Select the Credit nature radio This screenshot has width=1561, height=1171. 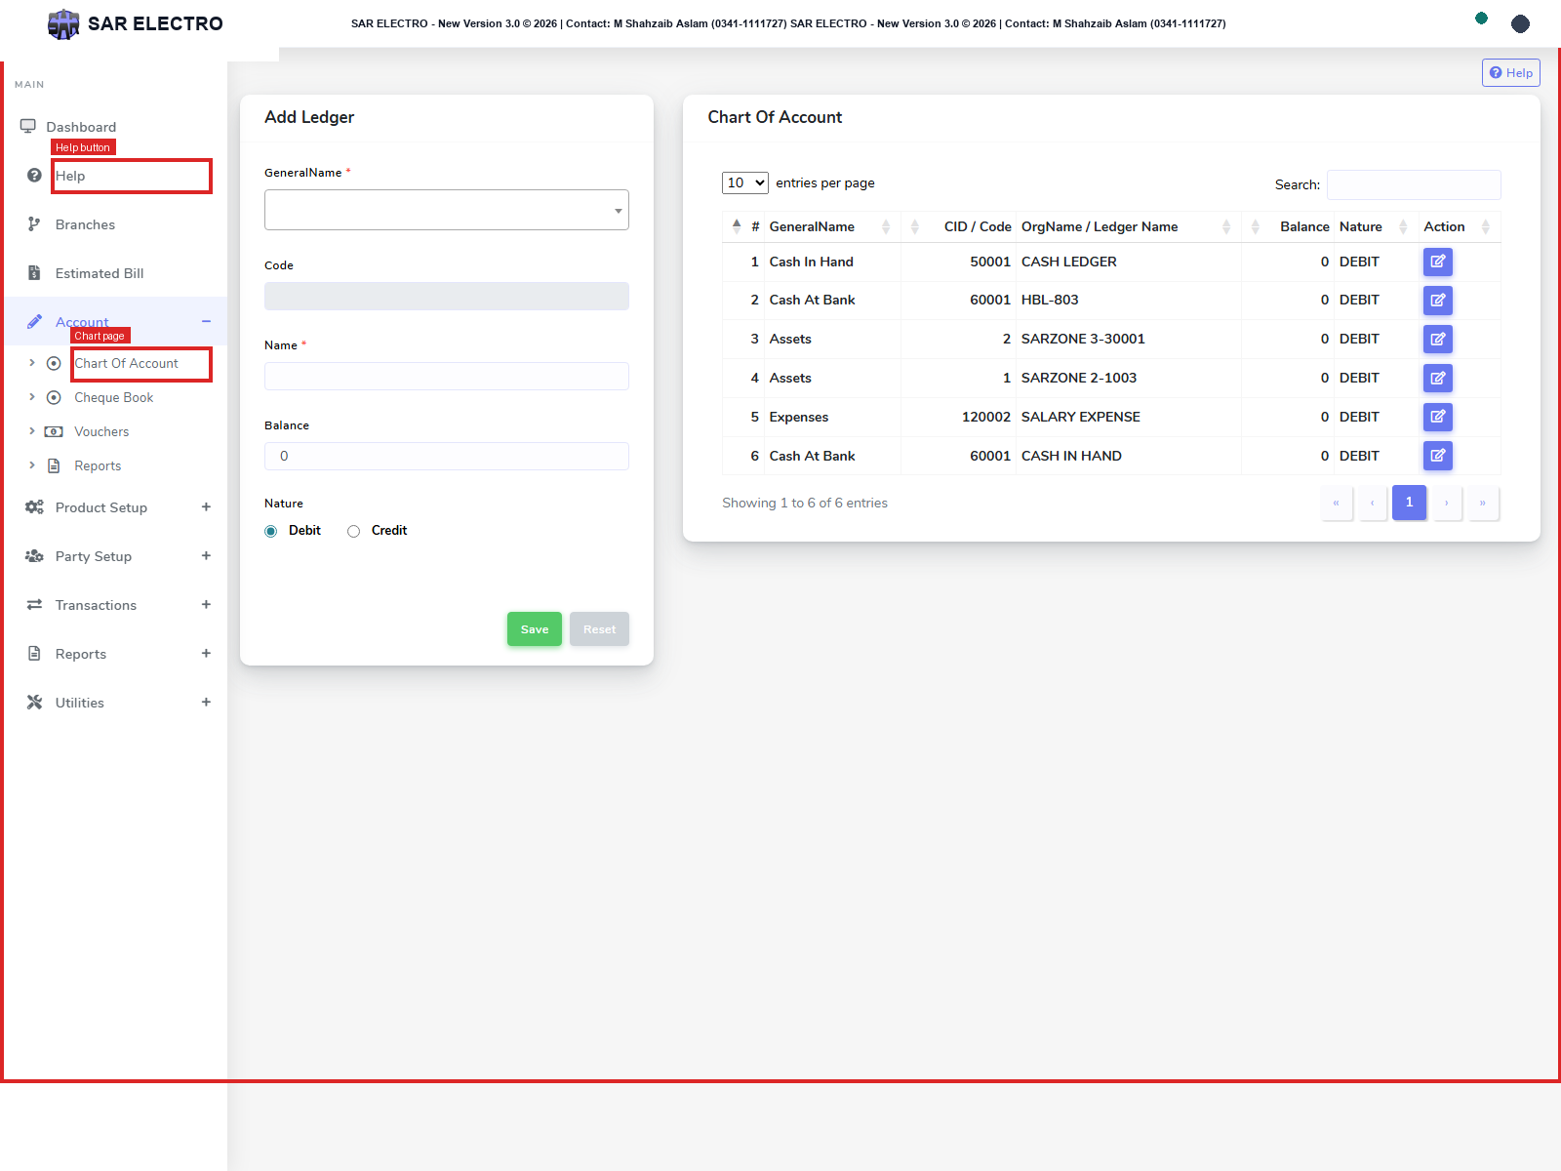click(353, 531)
